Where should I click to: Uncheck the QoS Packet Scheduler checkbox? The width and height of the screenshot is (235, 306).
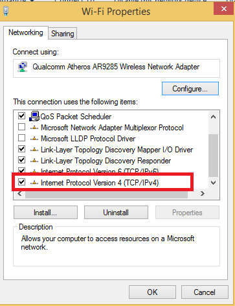point(21,116)
